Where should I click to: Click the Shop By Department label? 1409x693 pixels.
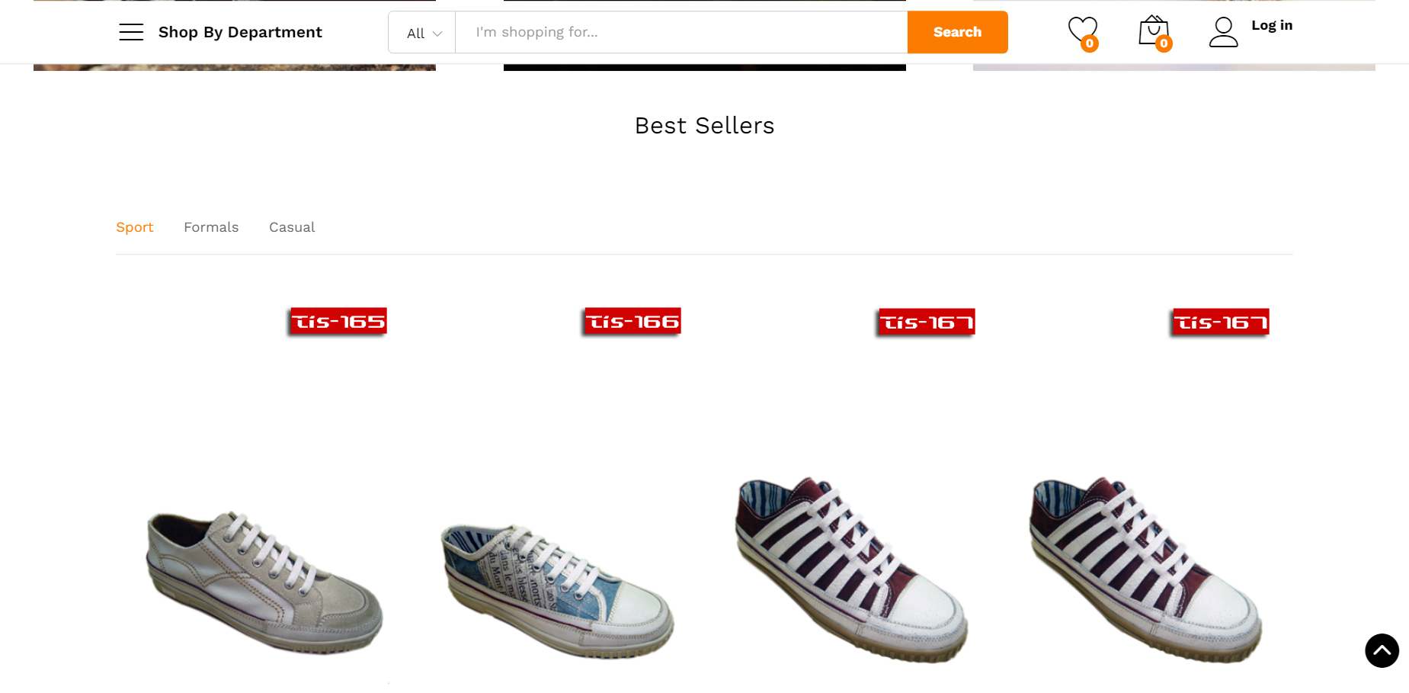point(240,32)
